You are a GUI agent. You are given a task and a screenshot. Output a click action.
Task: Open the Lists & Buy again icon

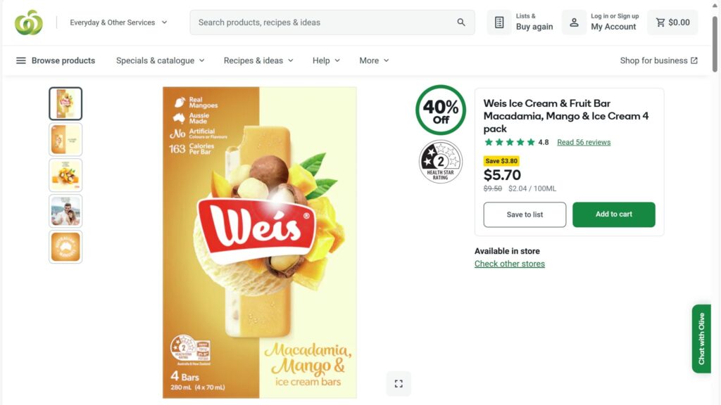(499, 22)
